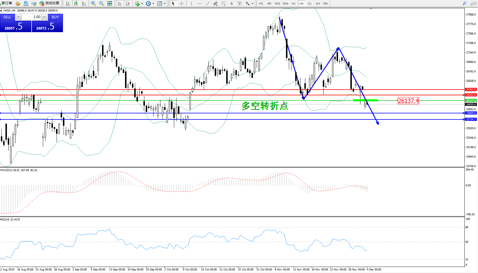Zoom out of the chart
This screenshot has width=478, height=273.
101,3
